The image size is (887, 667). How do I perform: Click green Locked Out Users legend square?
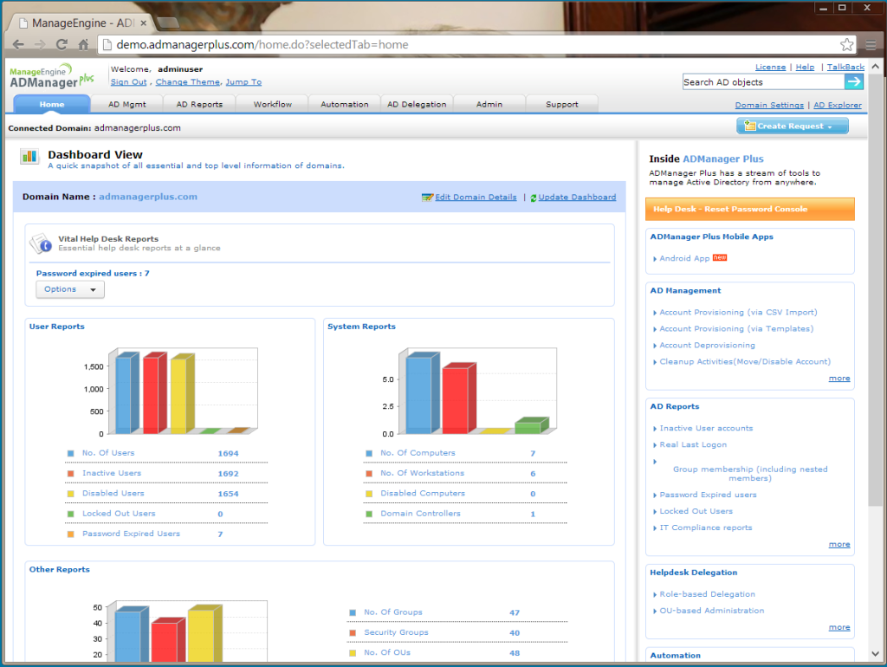coord(71,514)
